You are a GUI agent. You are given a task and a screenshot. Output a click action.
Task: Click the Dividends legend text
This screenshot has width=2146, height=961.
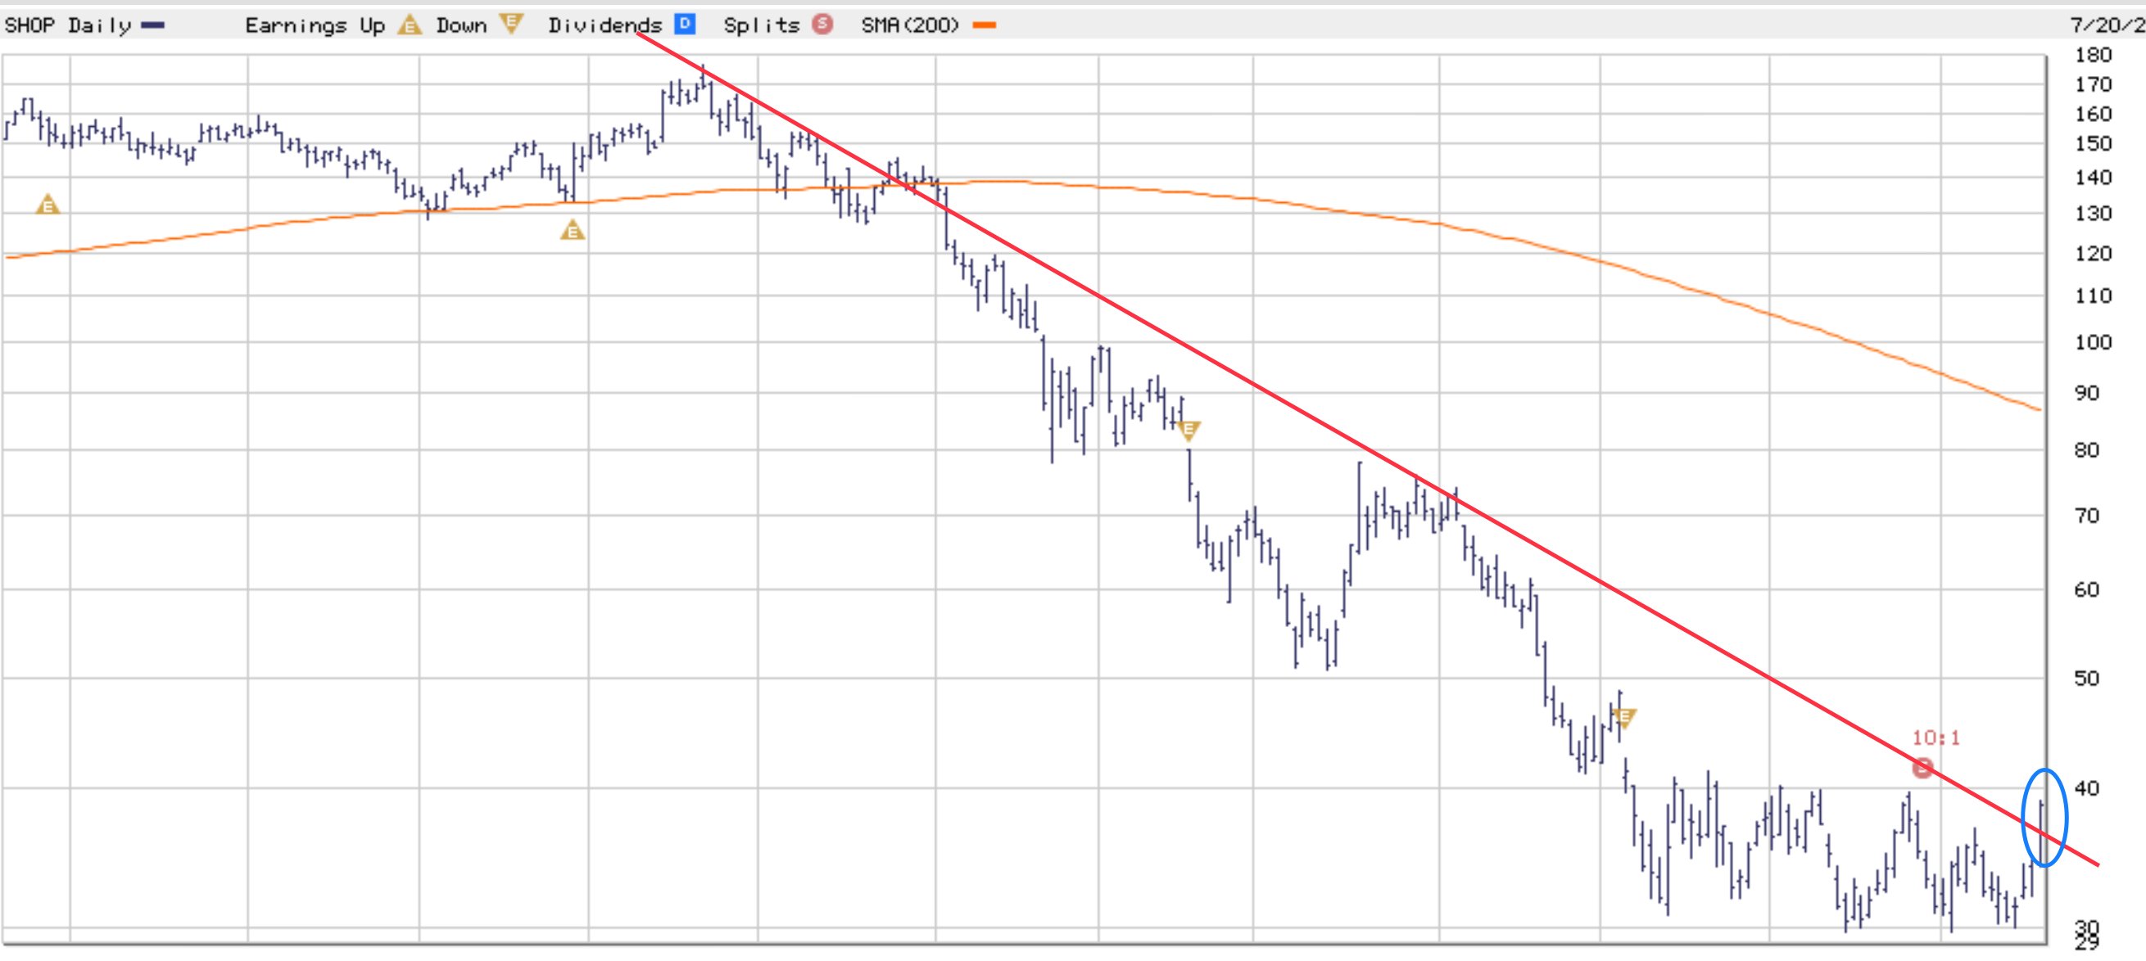pyautogui.click(x=604, y=25)
